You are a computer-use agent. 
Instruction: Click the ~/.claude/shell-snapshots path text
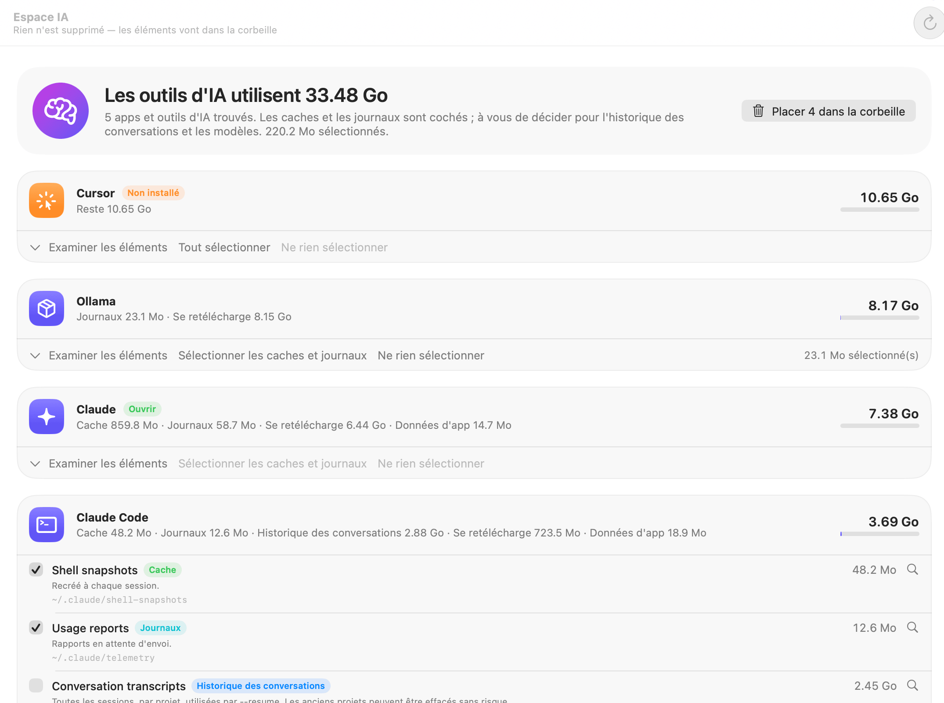(x=119, y=600)
